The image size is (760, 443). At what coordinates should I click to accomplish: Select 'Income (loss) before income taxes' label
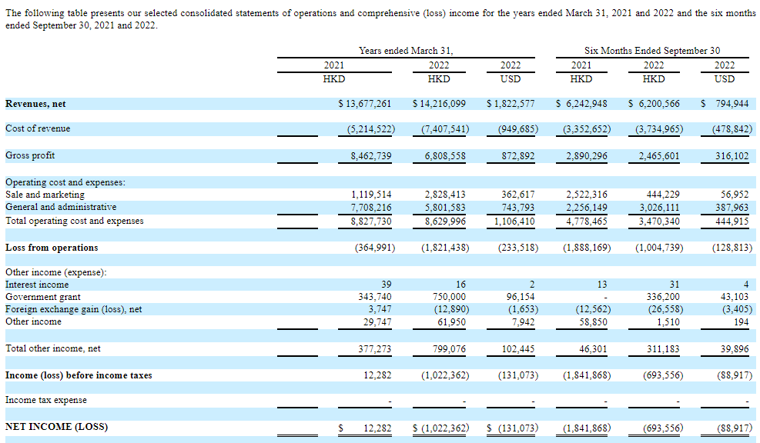coord(79,375)
